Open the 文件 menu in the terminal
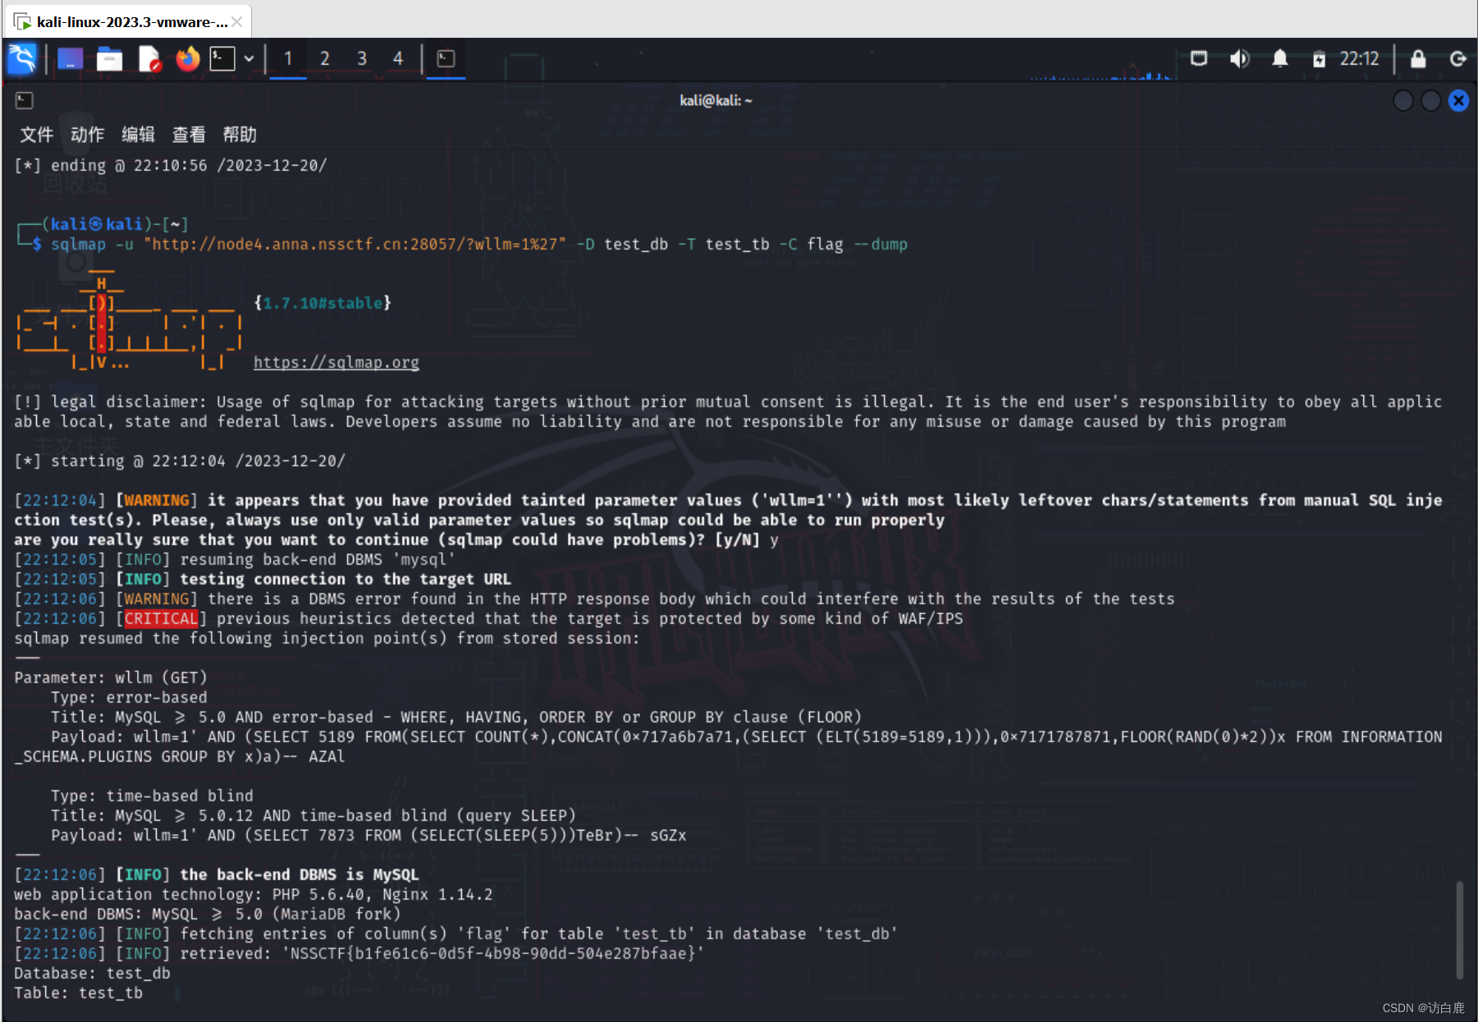The image size is (1478, 1022). 35,135
